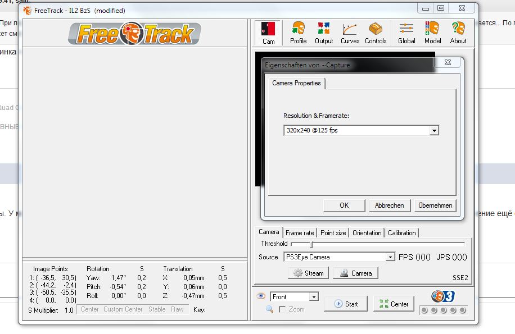This screenshot has height=334, width=515.
Task: Select the Camera Properties tab
Action: click(296, 83)
